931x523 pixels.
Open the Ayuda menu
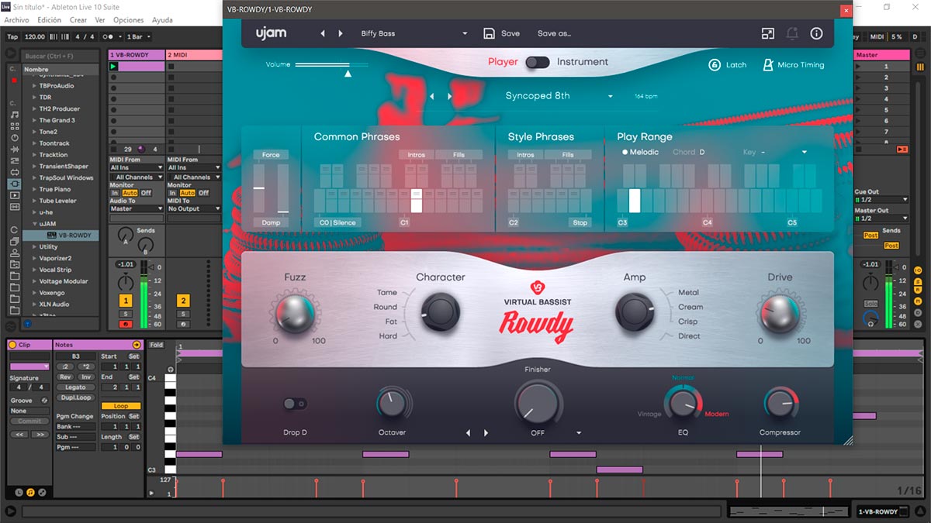[x=163, y=20]
